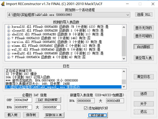Click the new import RVA field 00000000
The height and width of the screenshot is (119, 158).
click(86, 101)
